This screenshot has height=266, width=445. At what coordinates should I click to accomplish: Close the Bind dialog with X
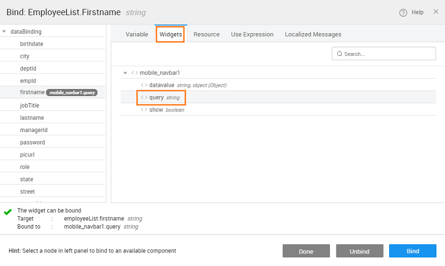pyautogui.click(x=436, y=11)
